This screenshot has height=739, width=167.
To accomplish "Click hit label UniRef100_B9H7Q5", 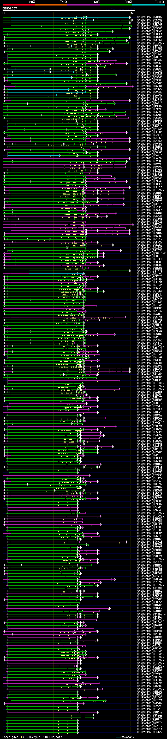I will click(x=150, y=37).
